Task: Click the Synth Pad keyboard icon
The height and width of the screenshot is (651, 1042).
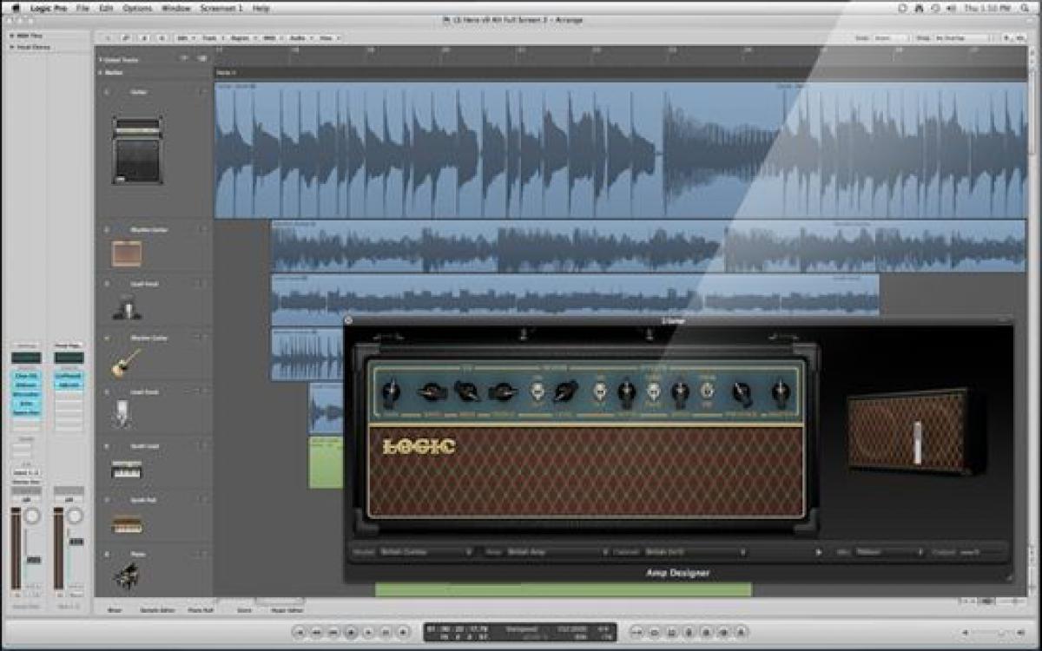Action: pyautogui.click(x=127, y=525)
